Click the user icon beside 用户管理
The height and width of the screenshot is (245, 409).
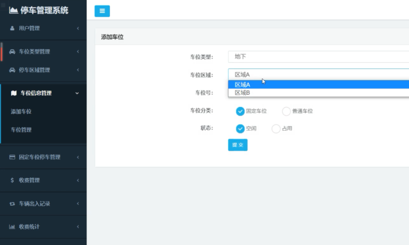12,28
